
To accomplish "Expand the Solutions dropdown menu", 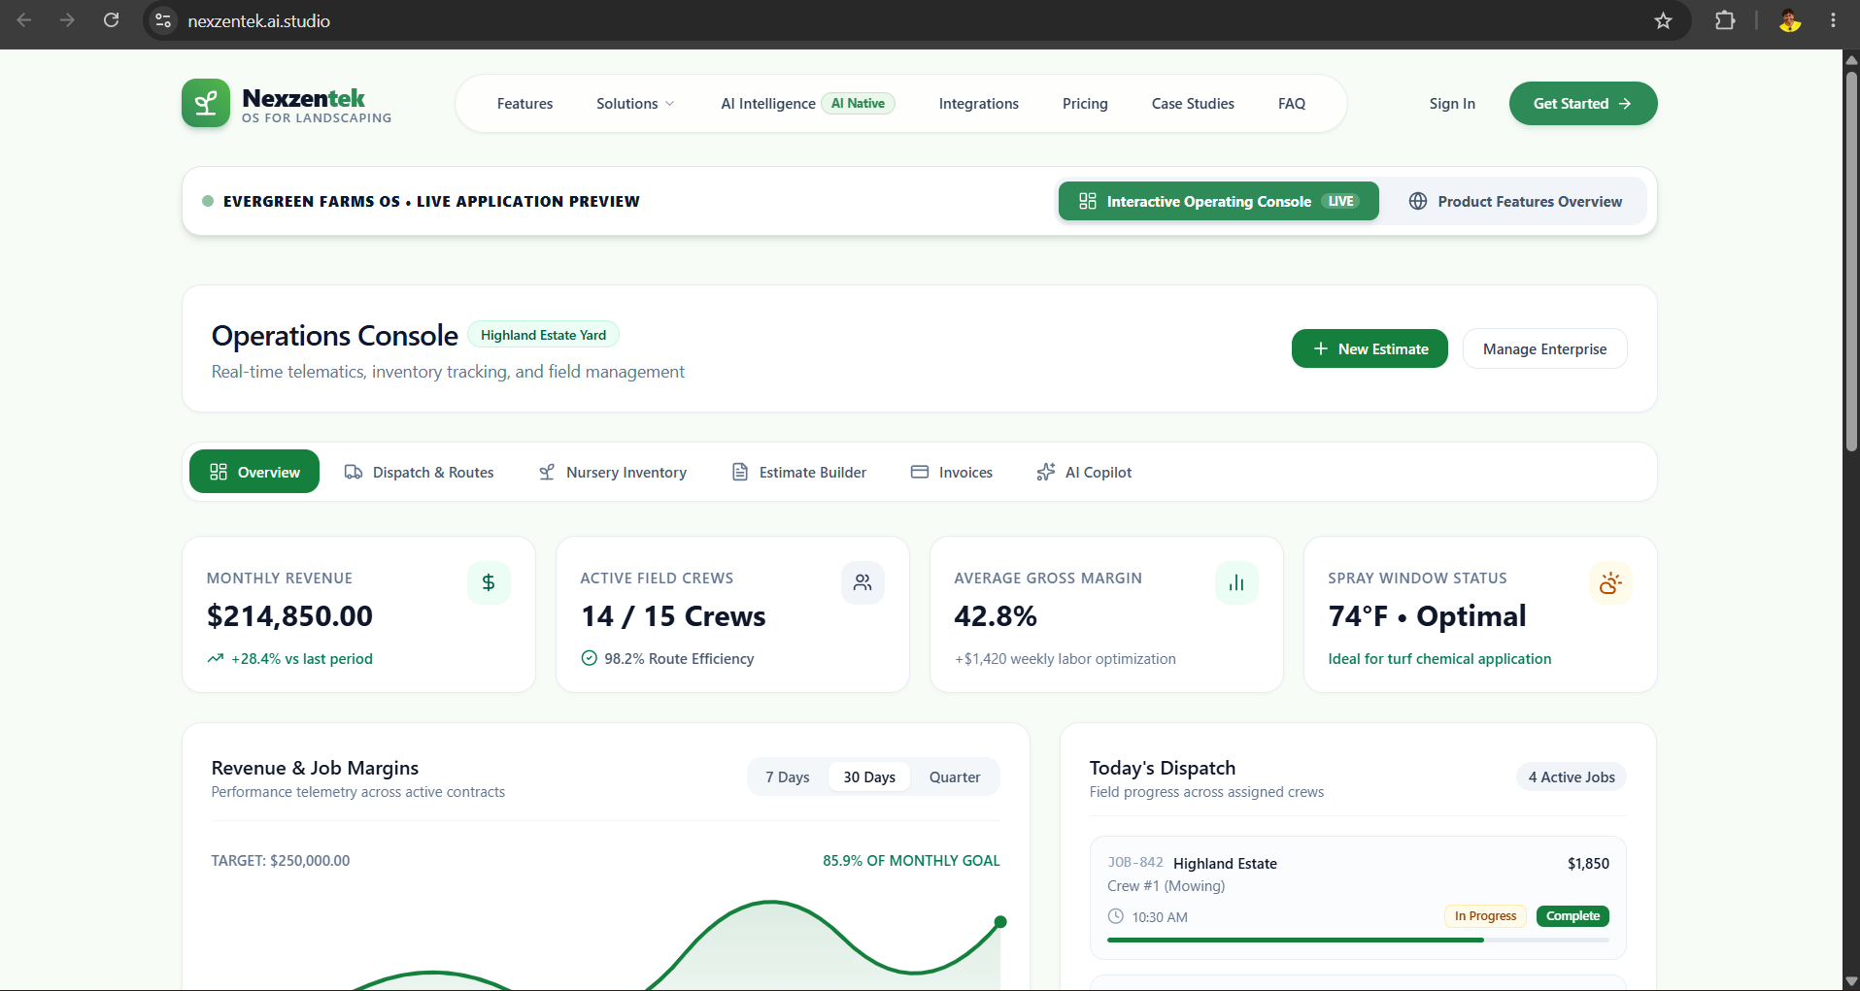I will pos(635,104).
